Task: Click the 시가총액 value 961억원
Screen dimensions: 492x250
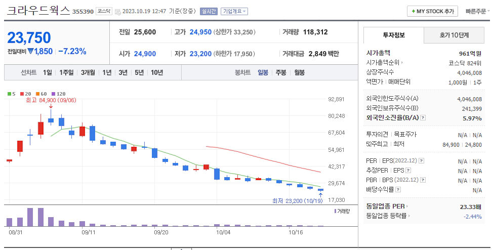Action: (470, 54)
